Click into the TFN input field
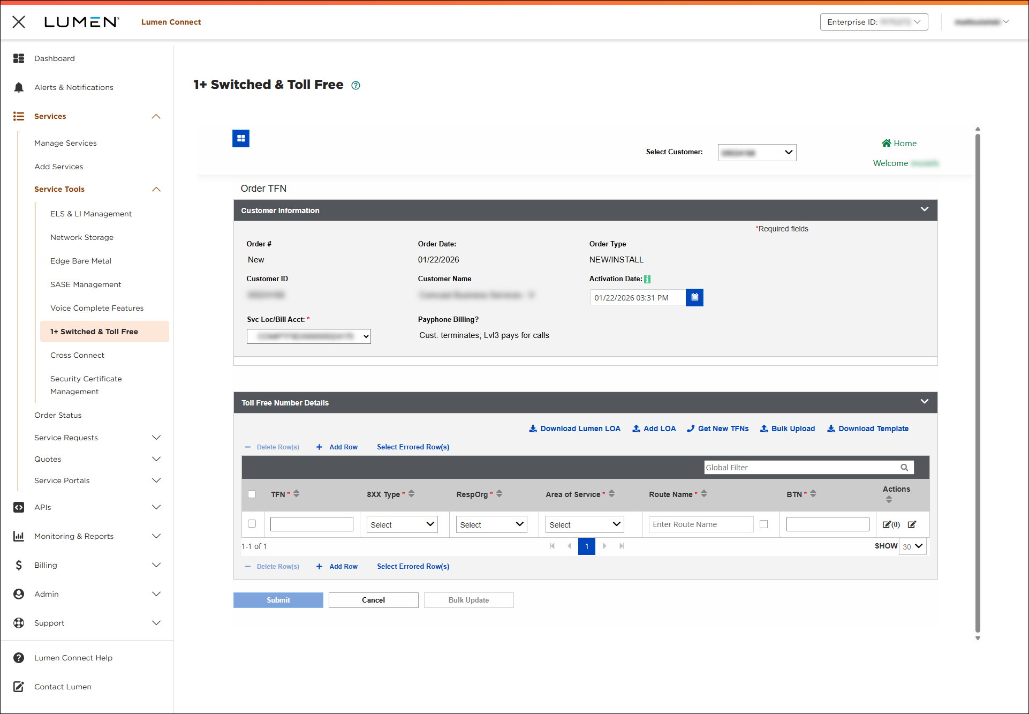1029x714 pixels. click(312, 524)
